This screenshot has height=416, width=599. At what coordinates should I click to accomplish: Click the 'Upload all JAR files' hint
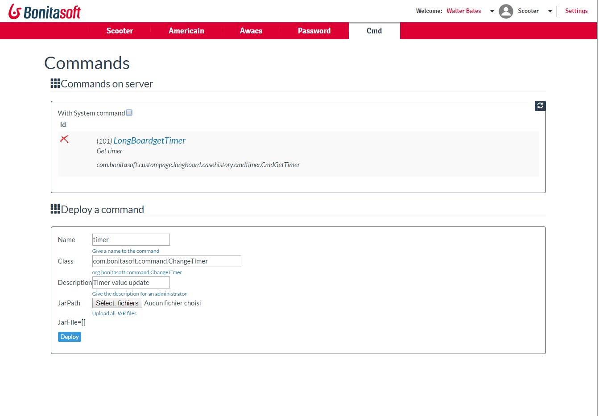pos(114,313)
